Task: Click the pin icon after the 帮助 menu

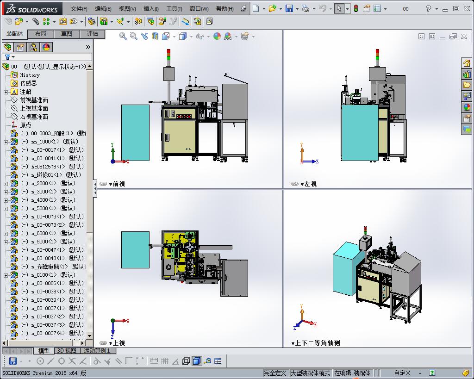Action: pyautogui.click(x=243, y=8)
